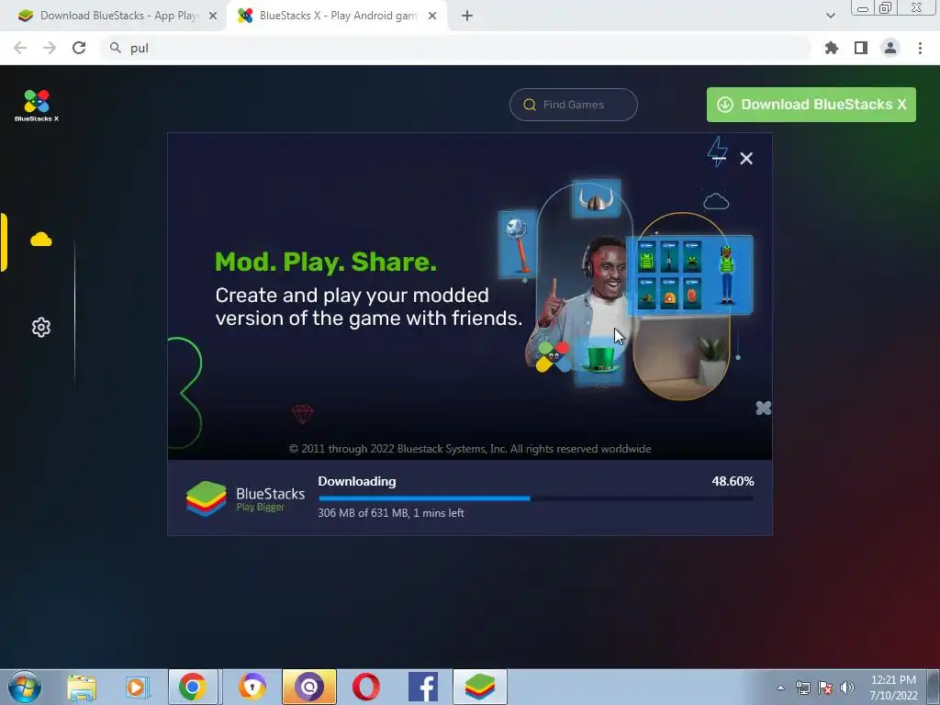The width and height of the screenshot is (940, 705).
Task: Go forward in browser history
Action: (50, 48)
